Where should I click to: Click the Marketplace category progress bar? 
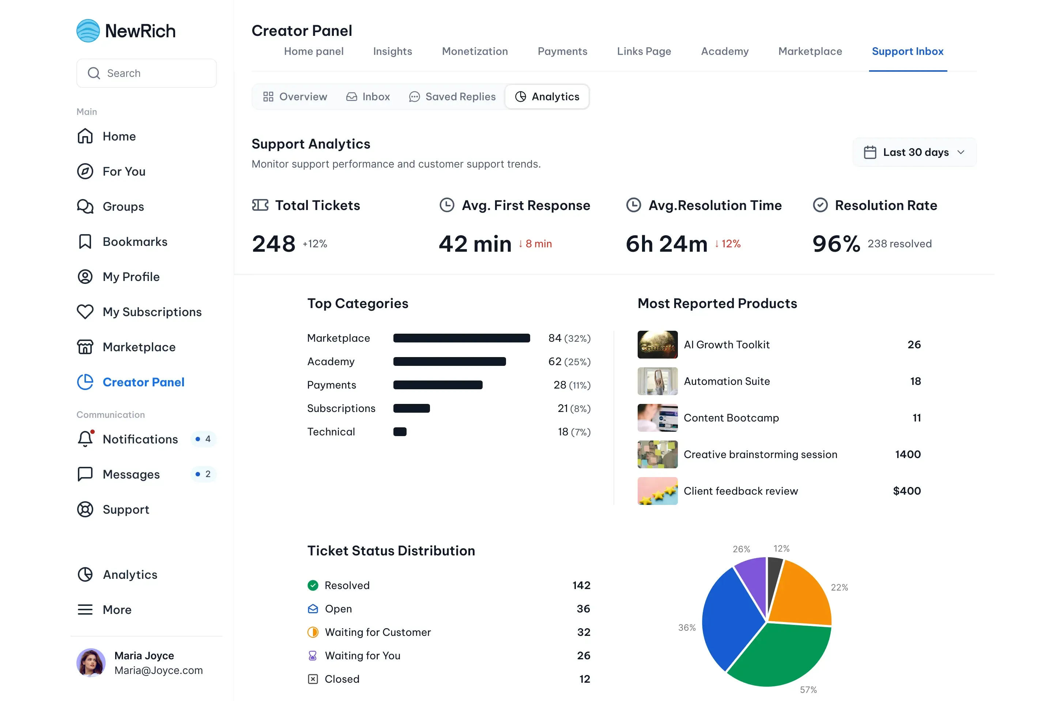461,338
